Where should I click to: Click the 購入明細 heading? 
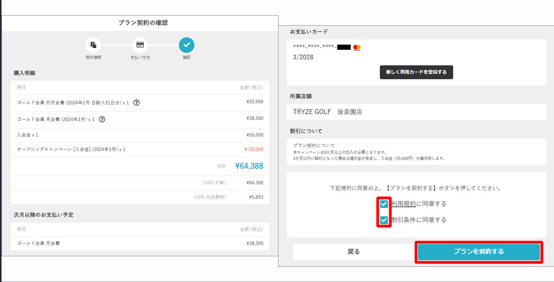click(24, 73)
